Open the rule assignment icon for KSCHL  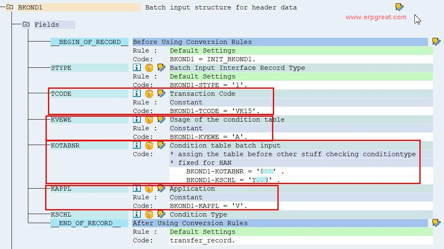[161, 214]
